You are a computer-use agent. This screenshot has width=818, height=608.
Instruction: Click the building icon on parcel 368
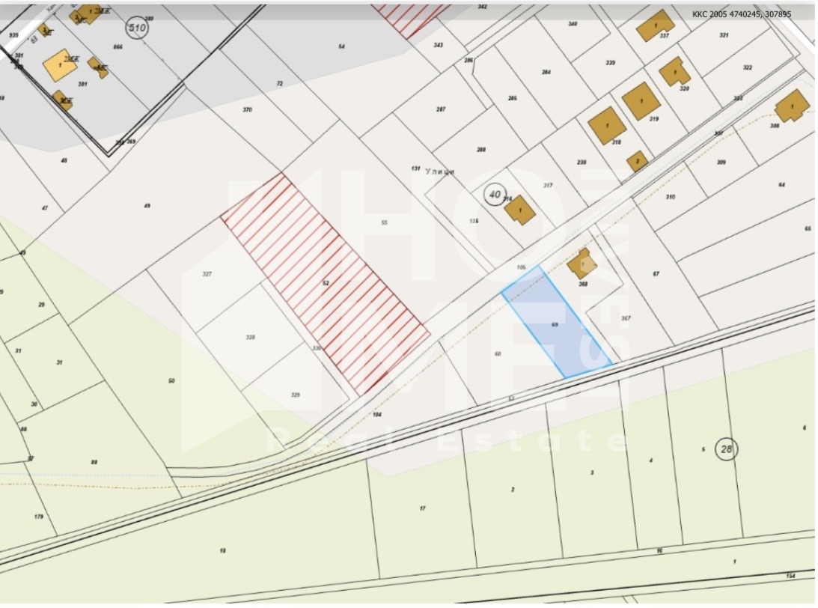tap(581, 264)
